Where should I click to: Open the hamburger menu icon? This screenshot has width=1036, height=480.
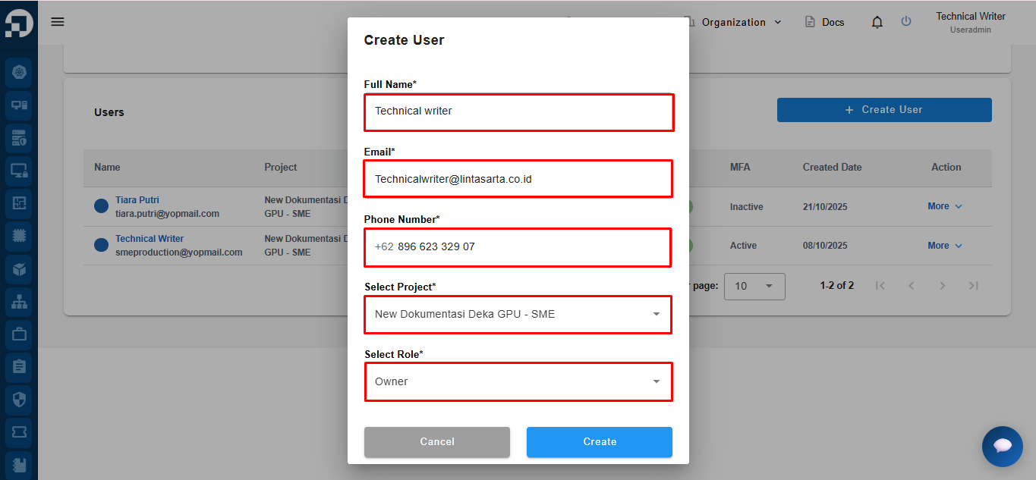[x=58, y=22]
